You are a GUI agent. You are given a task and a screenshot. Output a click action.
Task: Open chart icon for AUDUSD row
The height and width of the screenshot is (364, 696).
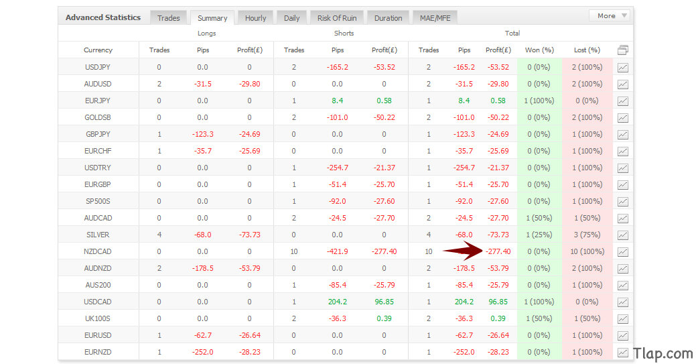point(623,84)
